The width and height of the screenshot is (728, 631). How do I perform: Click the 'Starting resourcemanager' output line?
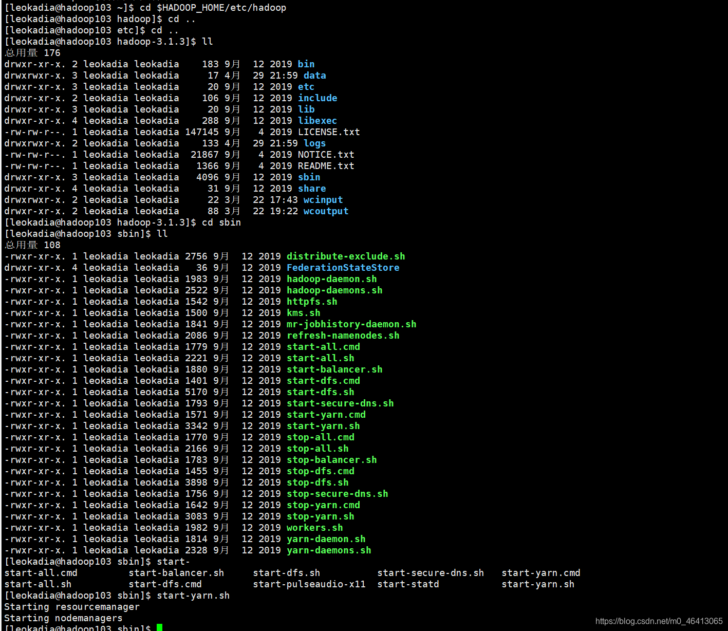pos(72,607)
